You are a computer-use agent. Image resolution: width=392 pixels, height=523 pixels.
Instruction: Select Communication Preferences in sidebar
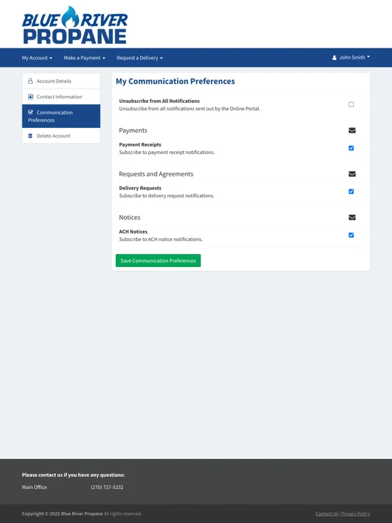tap(61, 116)
